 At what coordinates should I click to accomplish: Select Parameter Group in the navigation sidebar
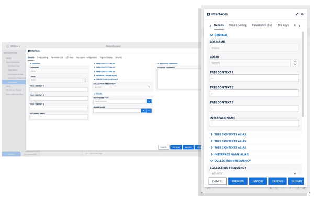[15, 74]
